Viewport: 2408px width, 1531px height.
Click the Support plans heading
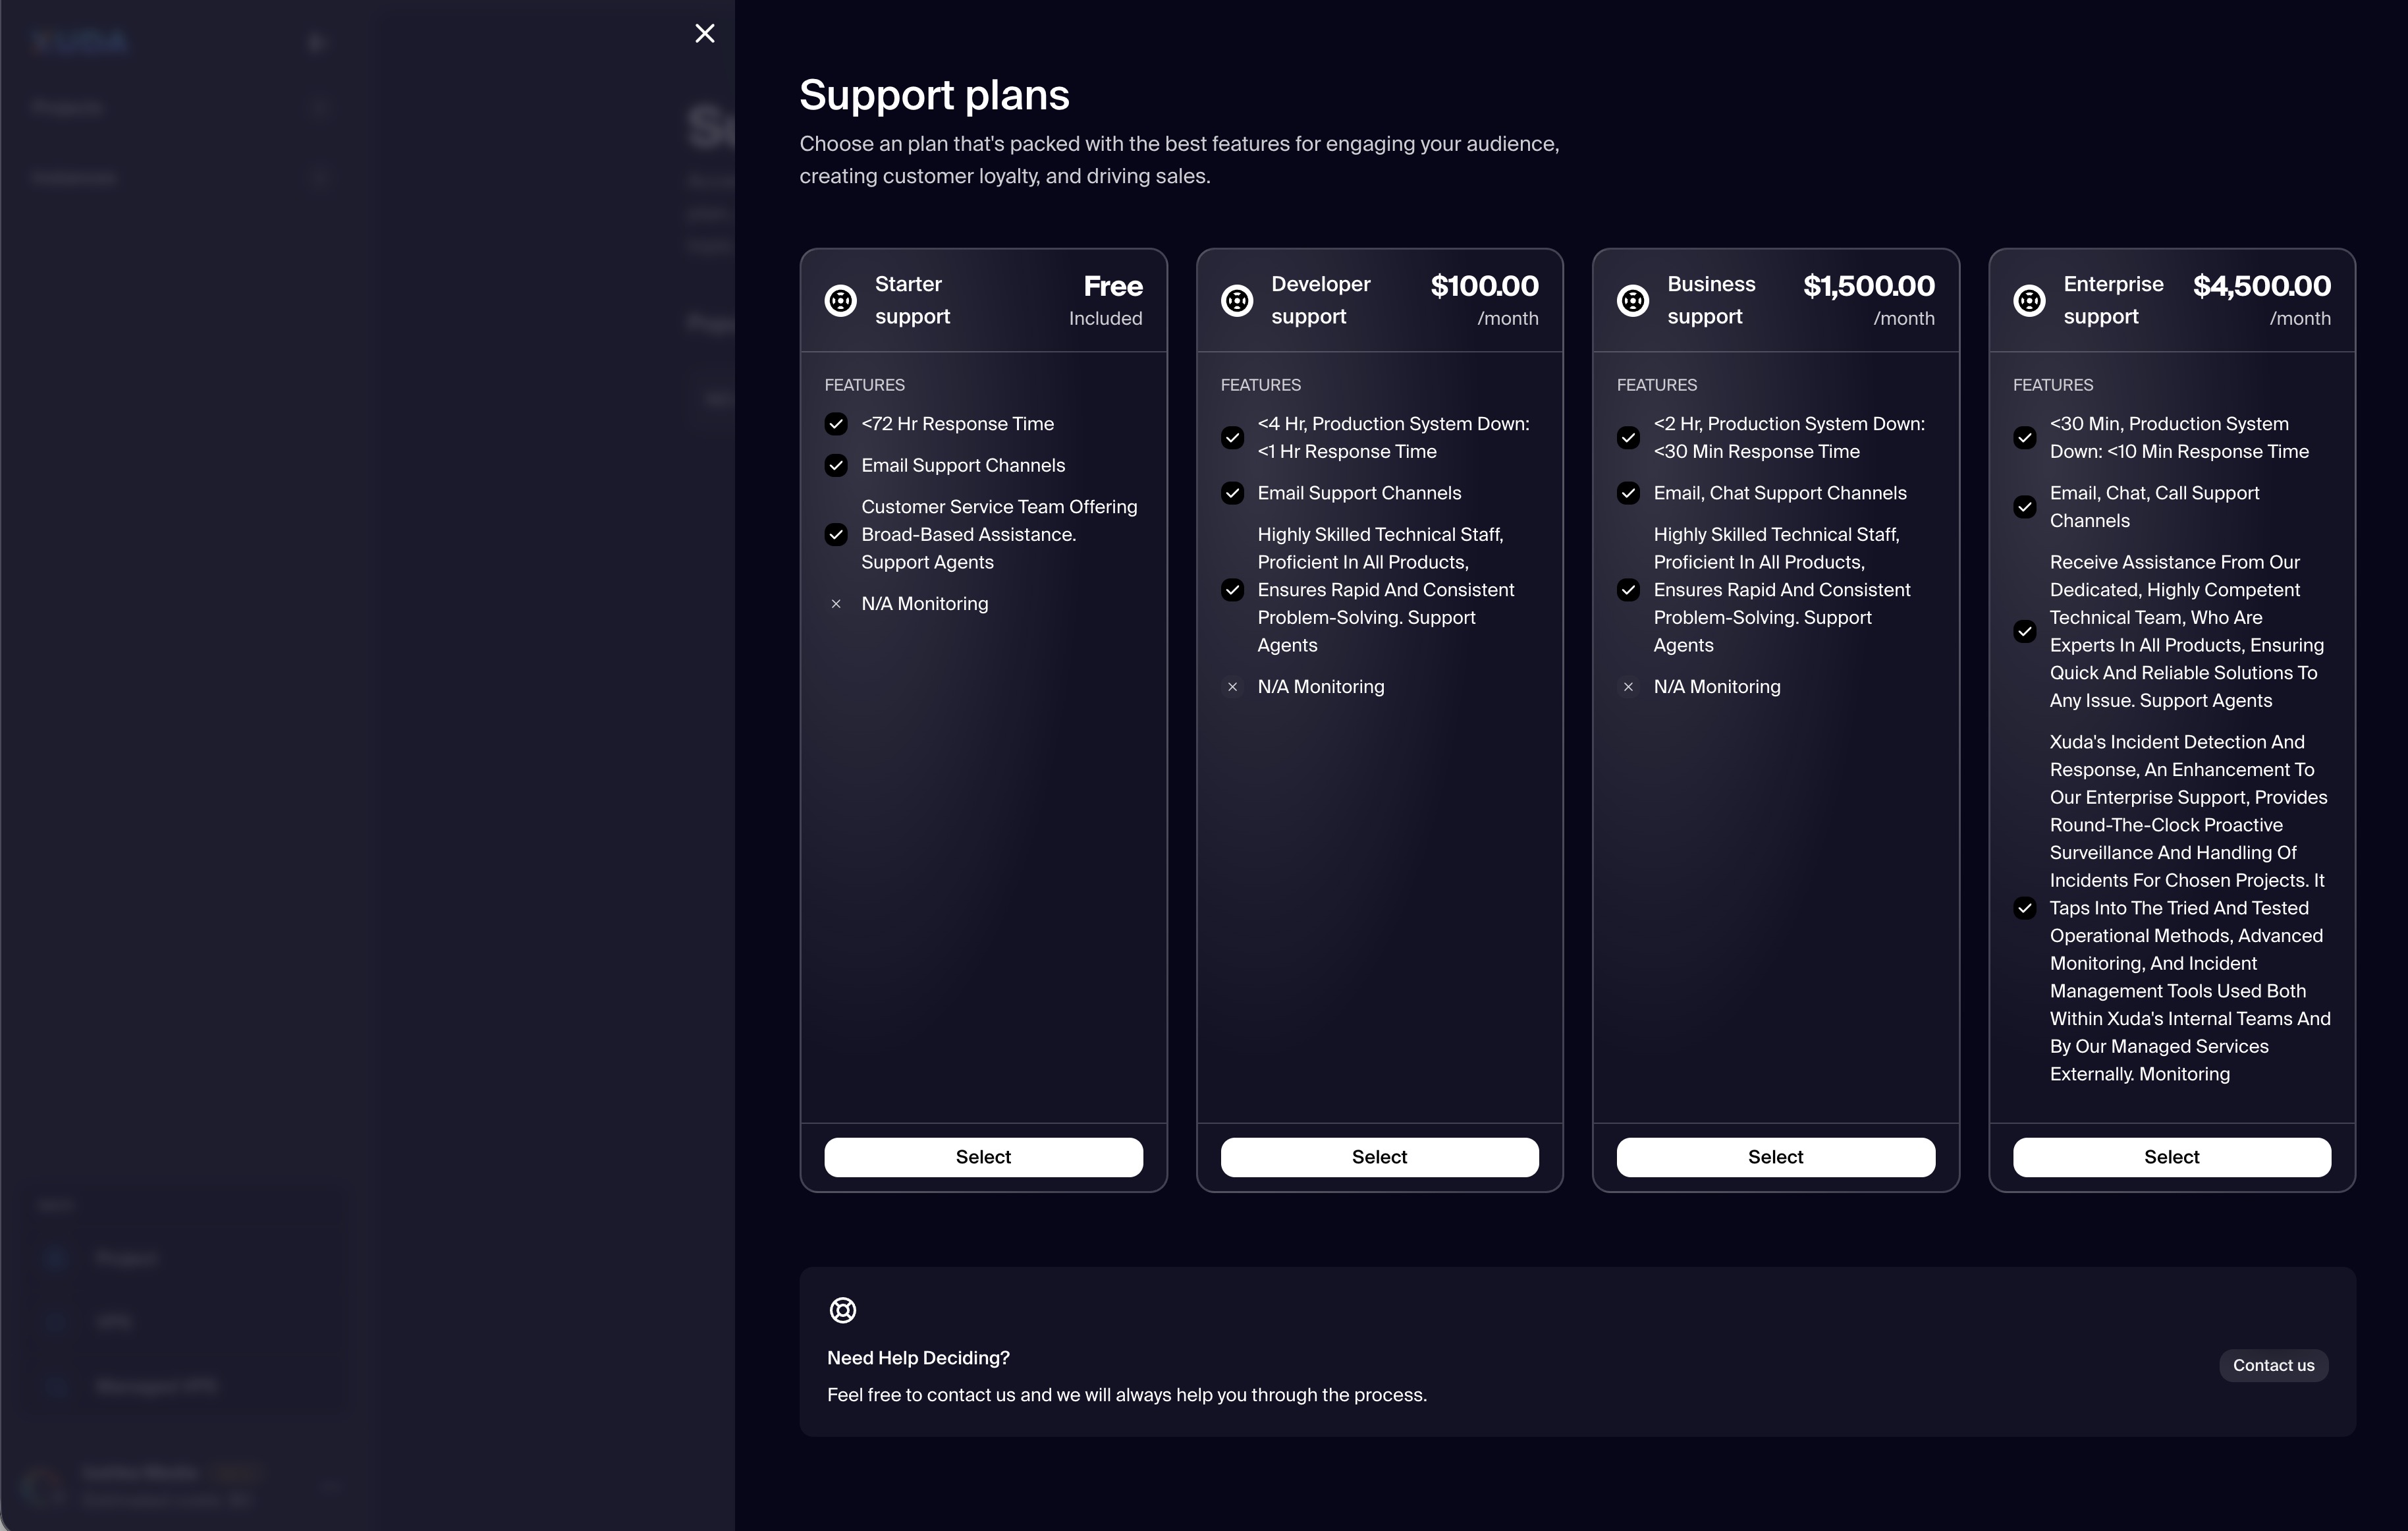pyautogui.click(x=934, y=95)
